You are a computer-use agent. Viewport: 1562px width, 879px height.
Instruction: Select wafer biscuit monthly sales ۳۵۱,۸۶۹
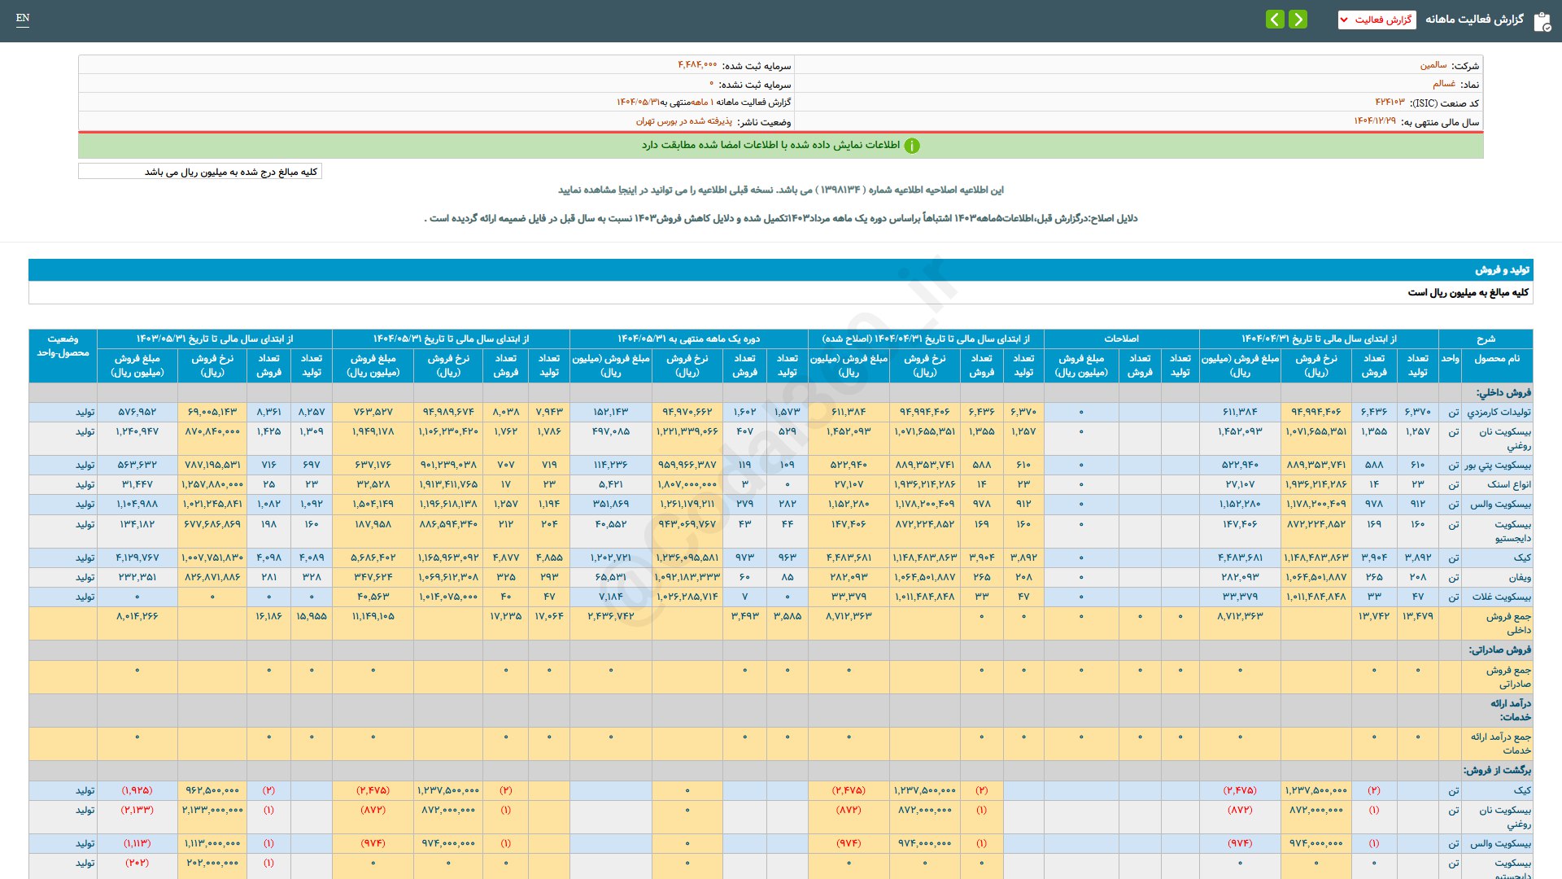pos(611,505)
